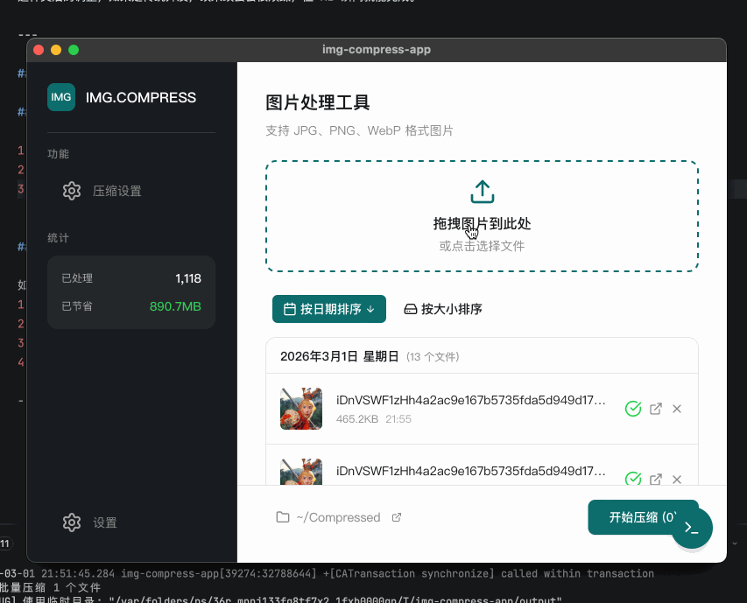Remove the first file from the list
Viewport: 747px width, 603px height.
[677, 409]
